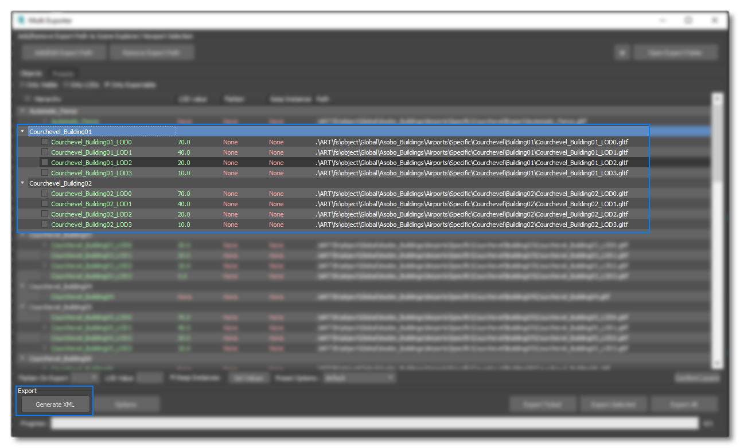Switch to the Presets tab
Viewport: 740px width, 448px height.
tap(63, 73)
